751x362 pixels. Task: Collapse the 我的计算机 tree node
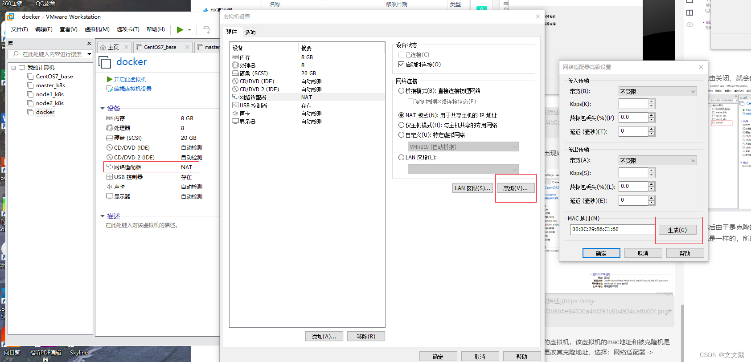point(14,68)
